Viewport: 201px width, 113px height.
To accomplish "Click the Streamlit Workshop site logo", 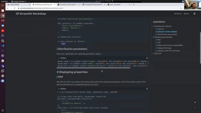I will tap(31, 14).
